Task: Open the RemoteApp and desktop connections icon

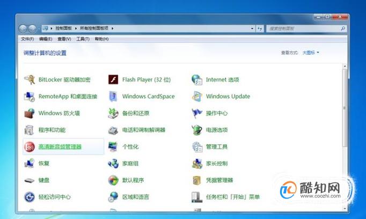Action: pyautogui.click(x=30, y=97)
